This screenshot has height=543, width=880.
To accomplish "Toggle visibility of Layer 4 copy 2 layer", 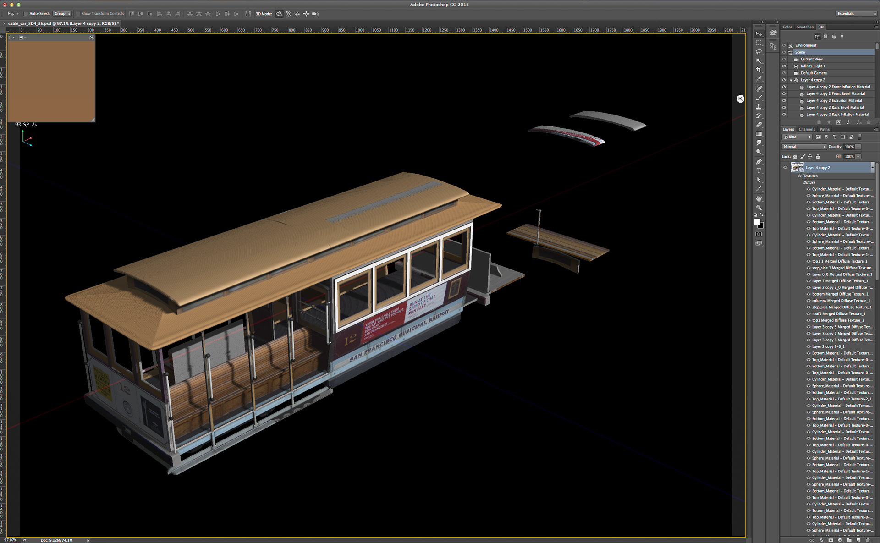I will click(785, 167).
